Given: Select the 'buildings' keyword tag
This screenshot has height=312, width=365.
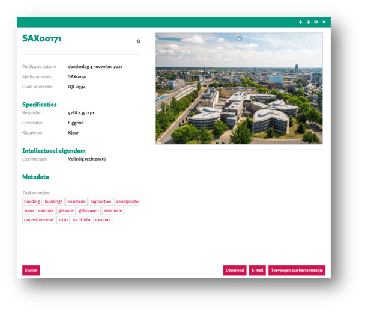Looking at the screenshot, I should (x=53, y=201).
